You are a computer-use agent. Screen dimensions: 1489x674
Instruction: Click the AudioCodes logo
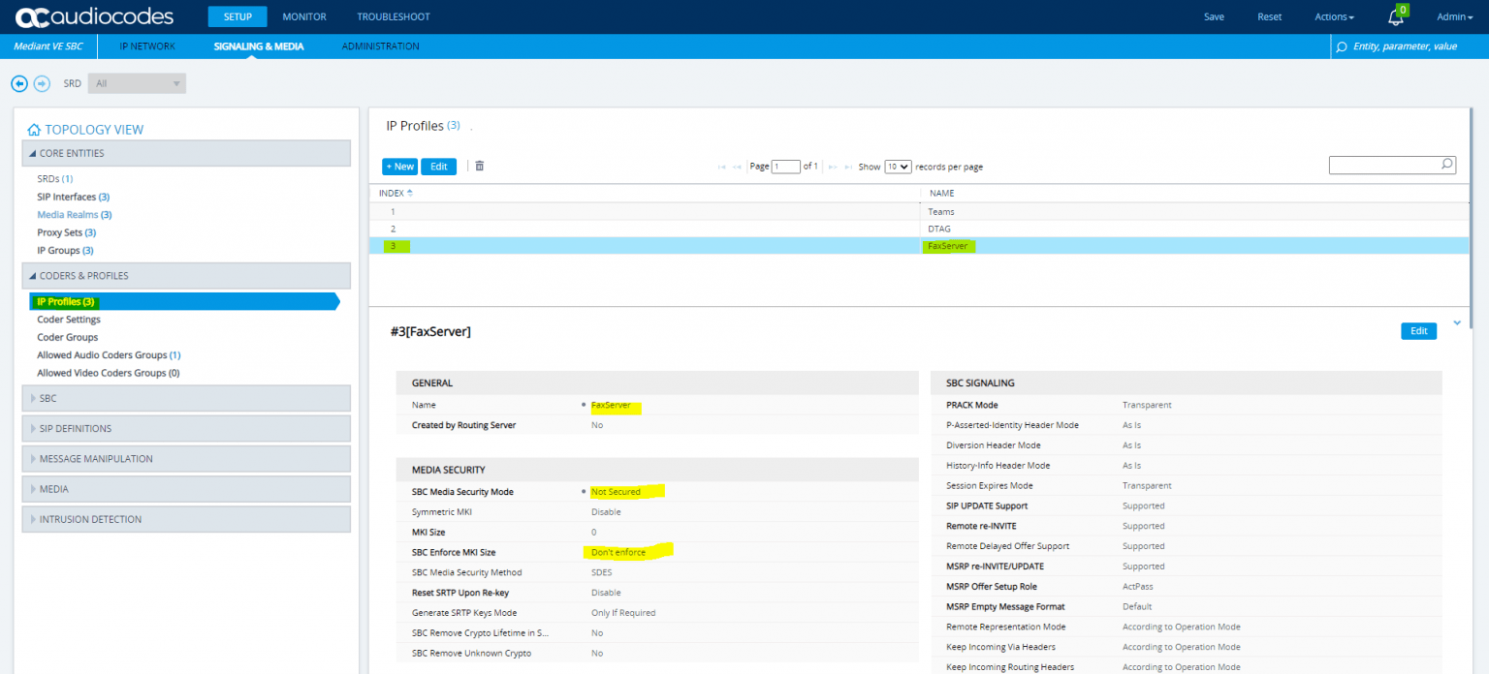(x=93, y=15)
